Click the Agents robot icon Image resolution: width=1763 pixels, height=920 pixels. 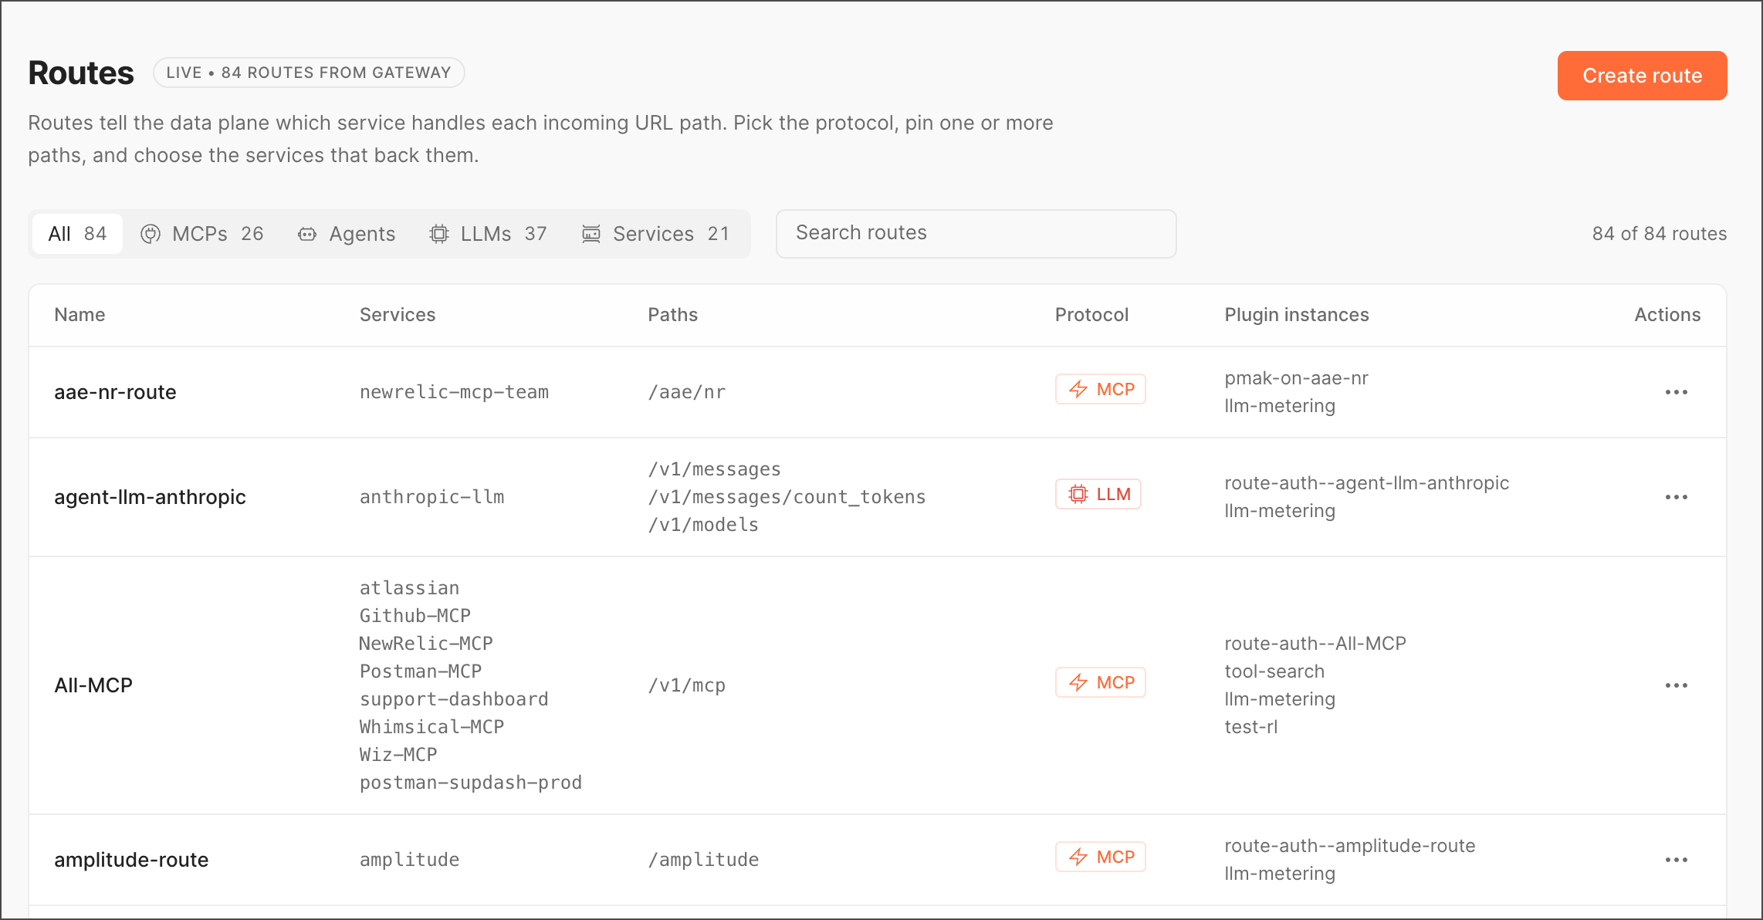click(x=307, y=234)
